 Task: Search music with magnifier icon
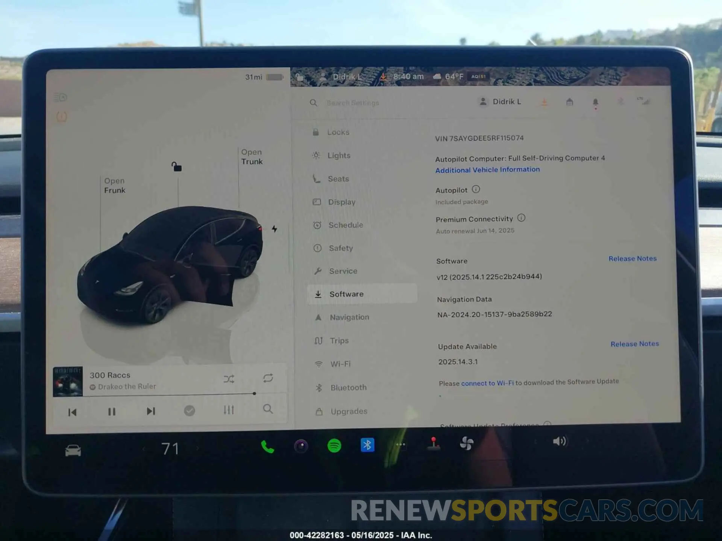[x=268, y=409]
